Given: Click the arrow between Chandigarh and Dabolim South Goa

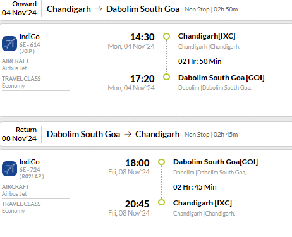Looking at the screenshot, I should (99, 9).
